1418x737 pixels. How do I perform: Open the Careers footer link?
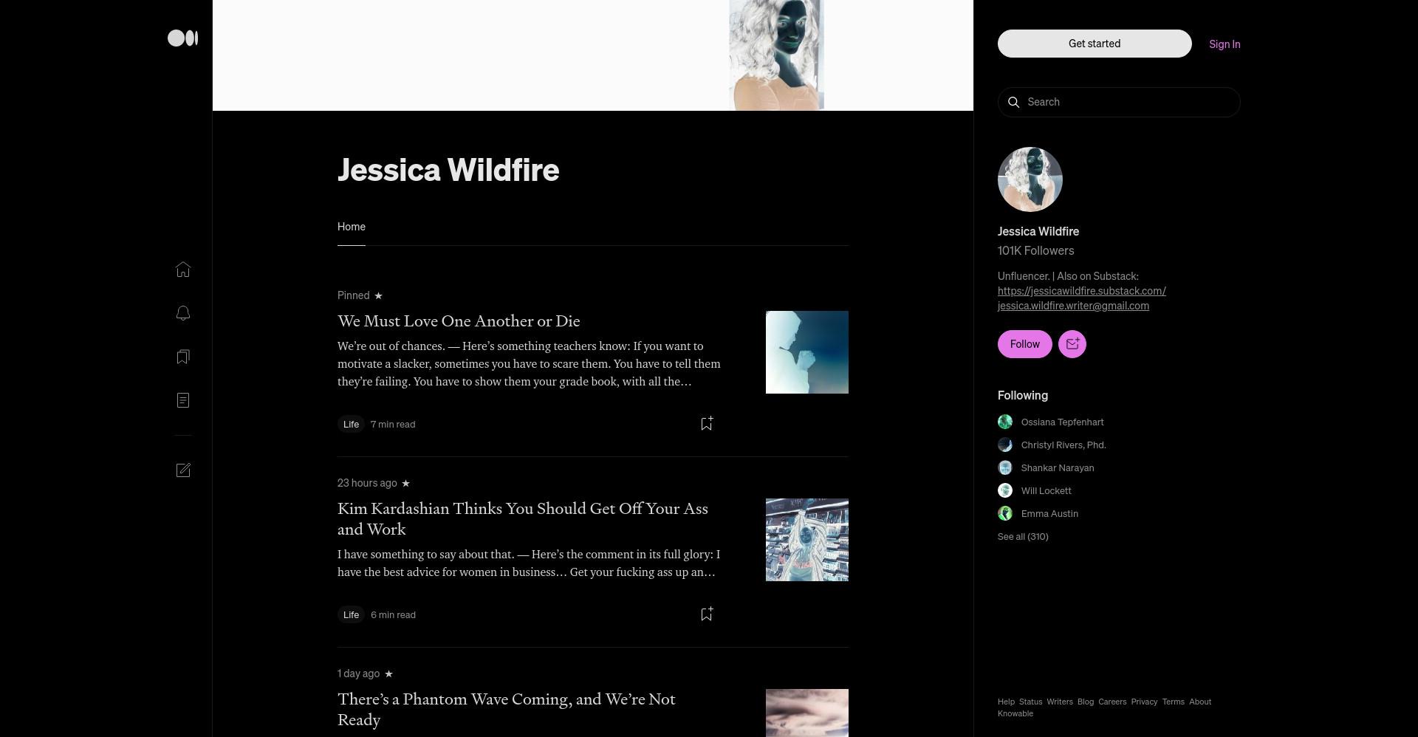tap(1112, 702)
